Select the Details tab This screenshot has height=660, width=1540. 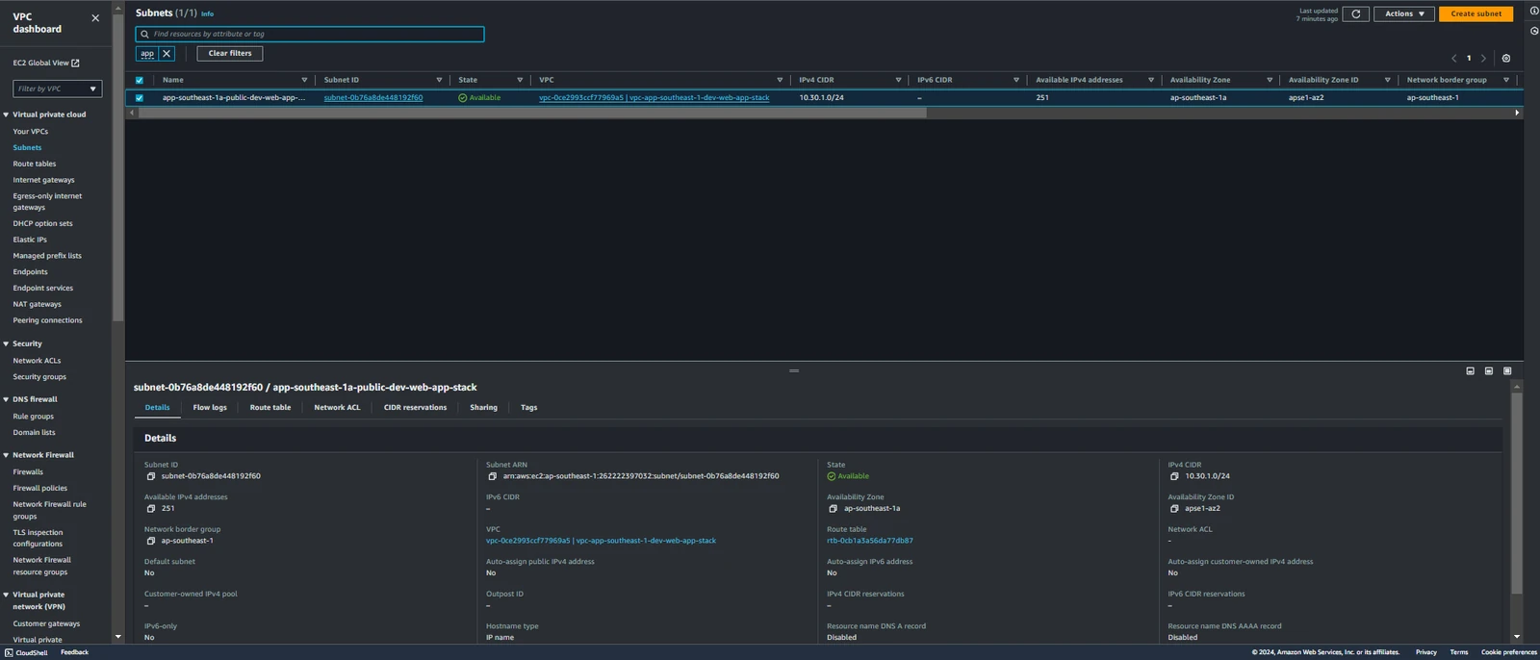tap(157, 408)
